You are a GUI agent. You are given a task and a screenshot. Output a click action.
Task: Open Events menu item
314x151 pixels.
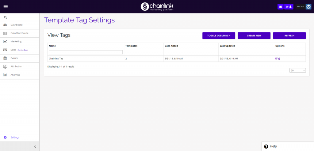[x=20, y=58]
